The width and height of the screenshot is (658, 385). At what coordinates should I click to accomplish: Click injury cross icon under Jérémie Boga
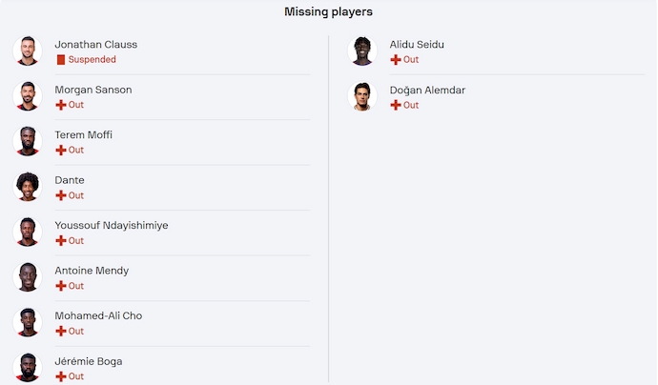[61, 376]
